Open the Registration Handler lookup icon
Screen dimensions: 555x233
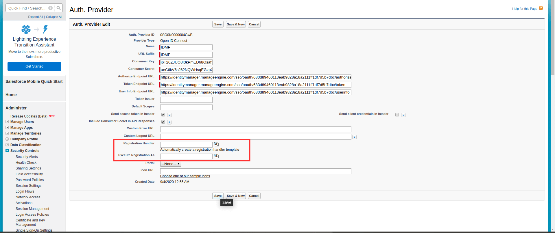(x=216, y=144)
